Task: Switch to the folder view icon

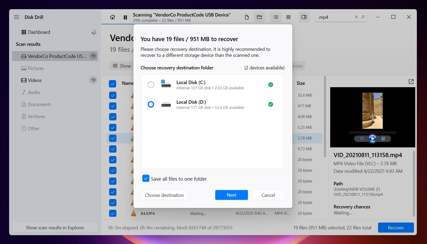Action: 259,17
